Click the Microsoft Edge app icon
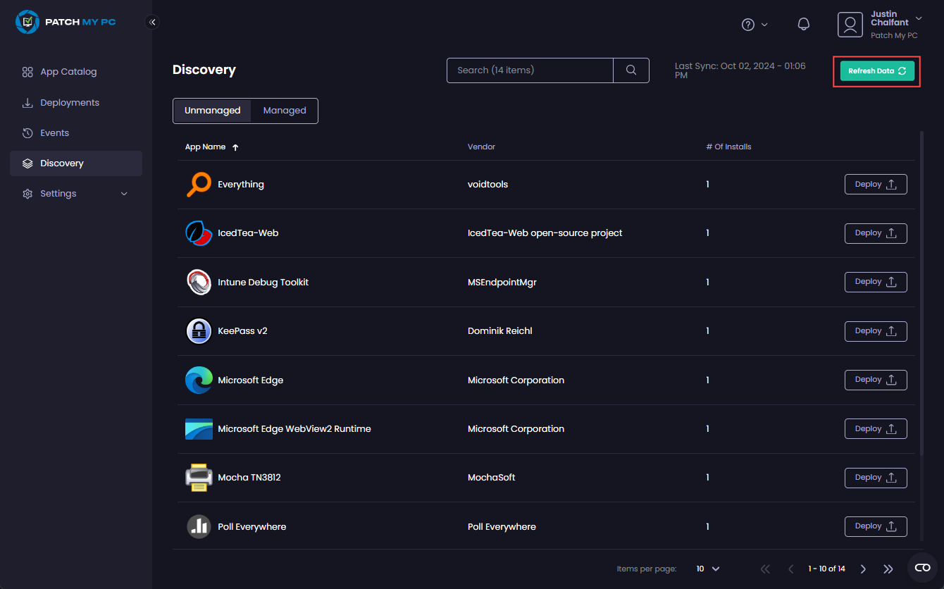The width and height of the screenshot is (944, 589). [x=199, y=380]
